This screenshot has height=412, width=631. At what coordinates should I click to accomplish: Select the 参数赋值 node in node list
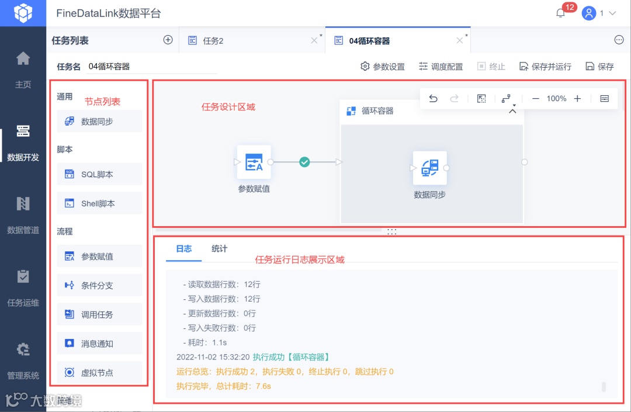(99, 257)
